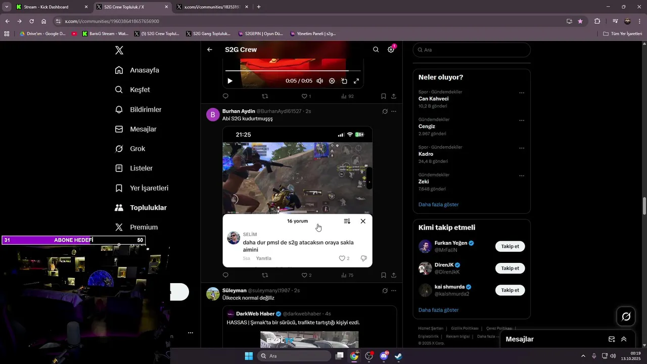The image size is (647, 364).
Task: Follow kai shmurda with Takip et
Action: point(510,290)
